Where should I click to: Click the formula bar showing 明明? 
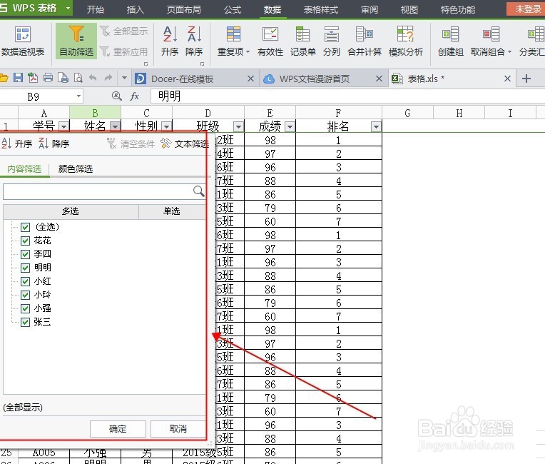(347, 96)
